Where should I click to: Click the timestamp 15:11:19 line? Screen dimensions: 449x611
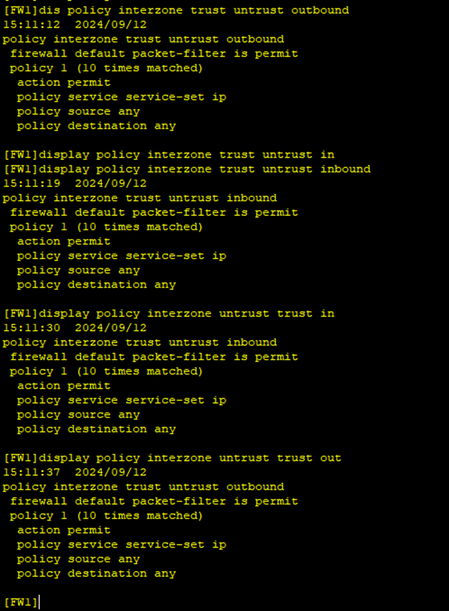click(74, 184)
